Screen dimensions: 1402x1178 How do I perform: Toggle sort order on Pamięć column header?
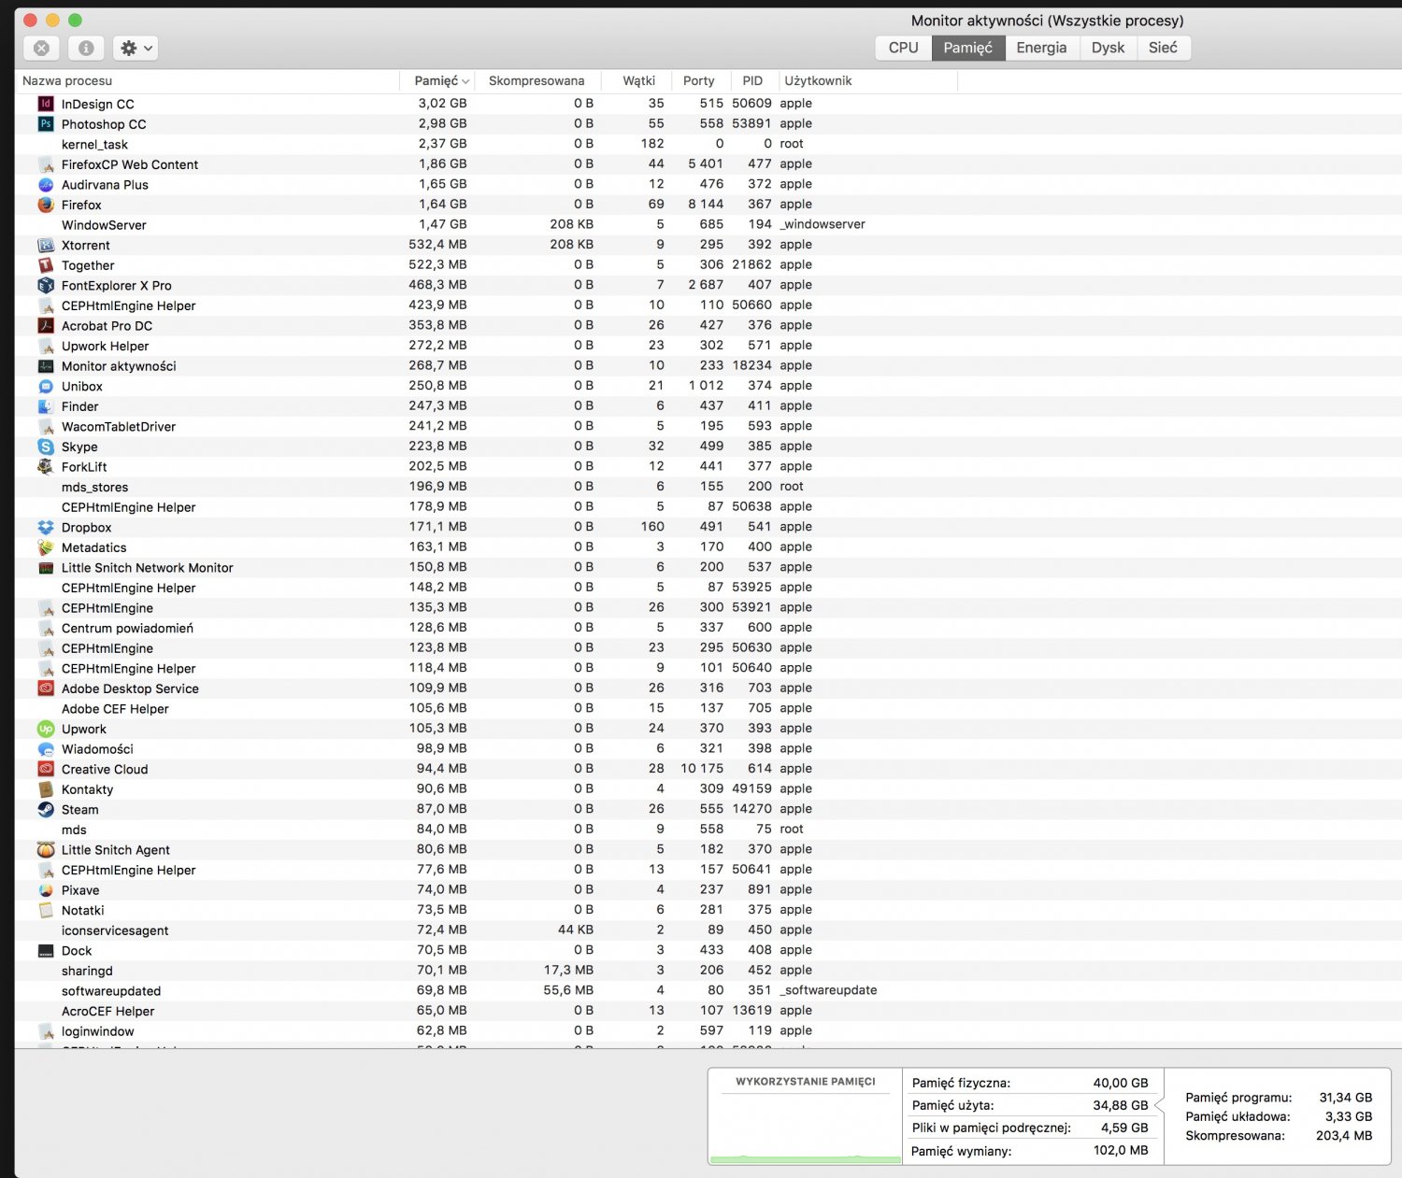tap(437, 81)
